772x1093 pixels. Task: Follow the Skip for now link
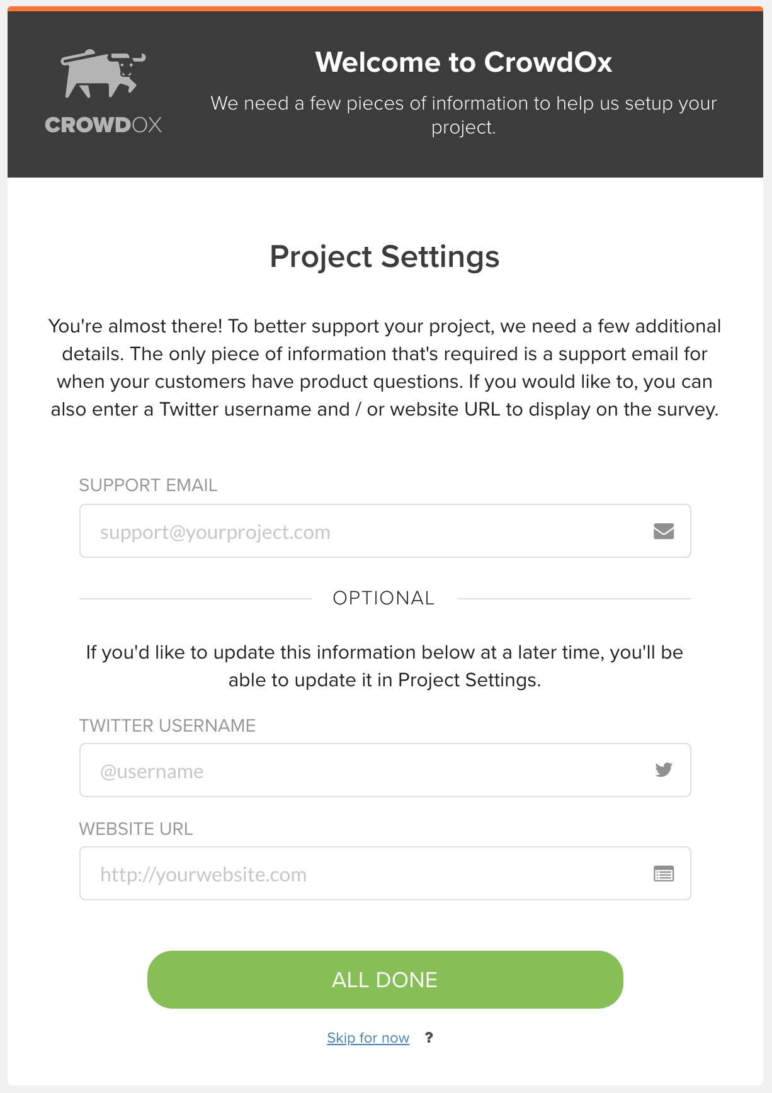[x=368, y=1038]
